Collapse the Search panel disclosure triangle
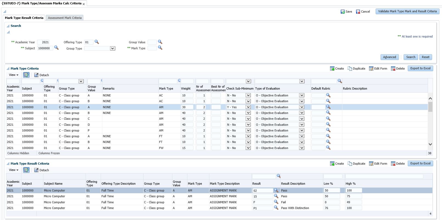 (x=8, y=26)
